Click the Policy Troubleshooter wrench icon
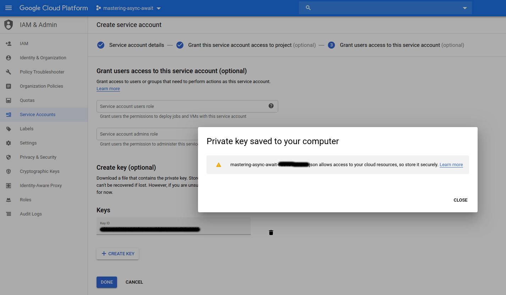The image size is (506, 295). pos(9,72)
